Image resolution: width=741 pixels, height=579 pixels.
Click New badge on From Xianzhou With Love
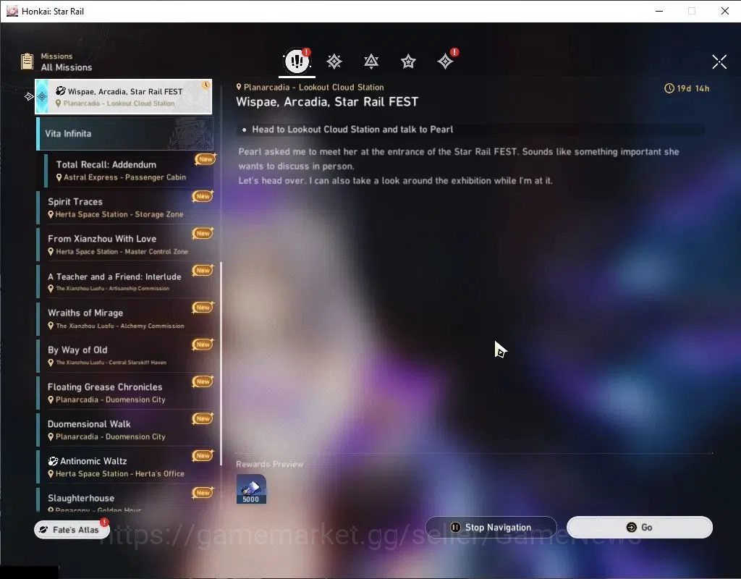pyautogui.click(x=203, y=233)
